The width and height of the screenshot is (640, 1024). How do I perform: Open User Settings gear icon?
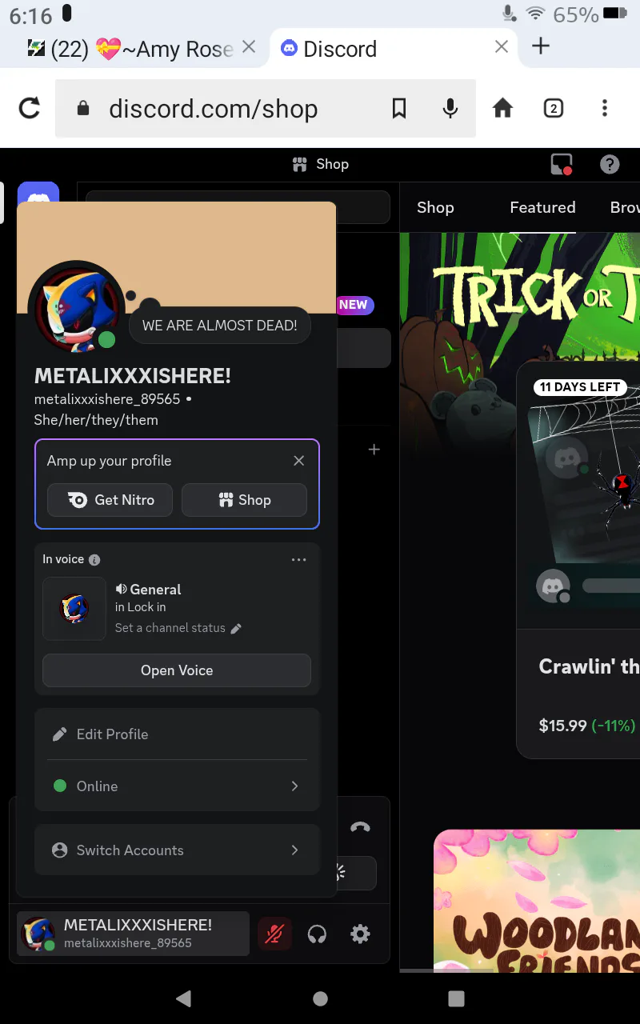(x=360, y=934)
